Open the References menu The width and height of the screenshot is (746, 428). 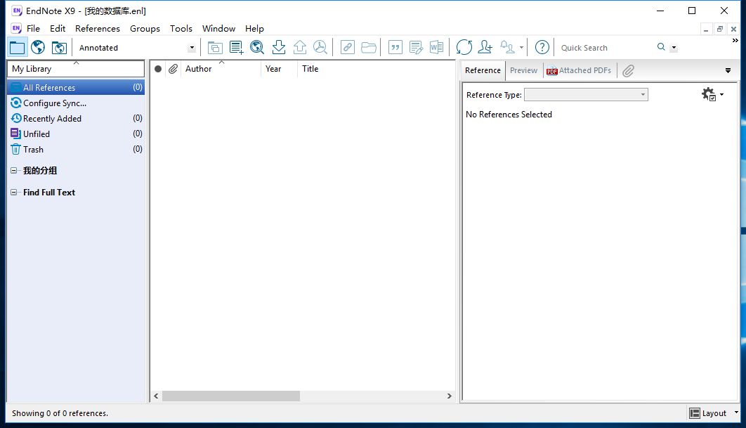(x=98, y=29)
